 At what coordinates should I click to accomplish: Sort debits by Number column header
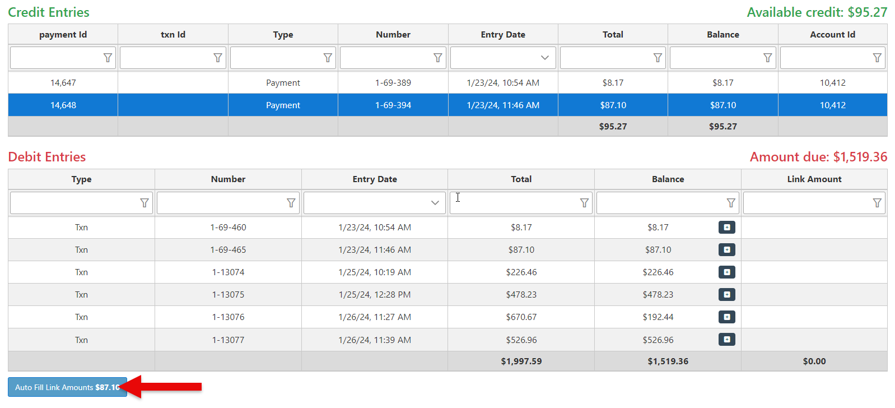pos(228,179)
